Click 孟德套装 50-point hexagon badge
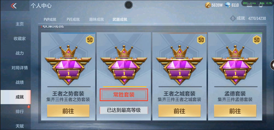Viewport: 274px width, 130px height. [x=257, y=40]
